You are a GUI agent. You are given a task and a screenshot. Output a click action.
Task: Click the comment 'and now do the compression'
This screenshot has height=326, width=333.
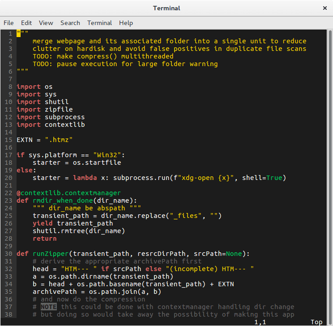(x=89, y=299)
